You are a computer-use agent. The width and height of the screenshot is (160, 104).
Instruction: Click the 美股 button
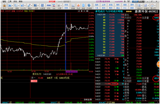[132, 8]
